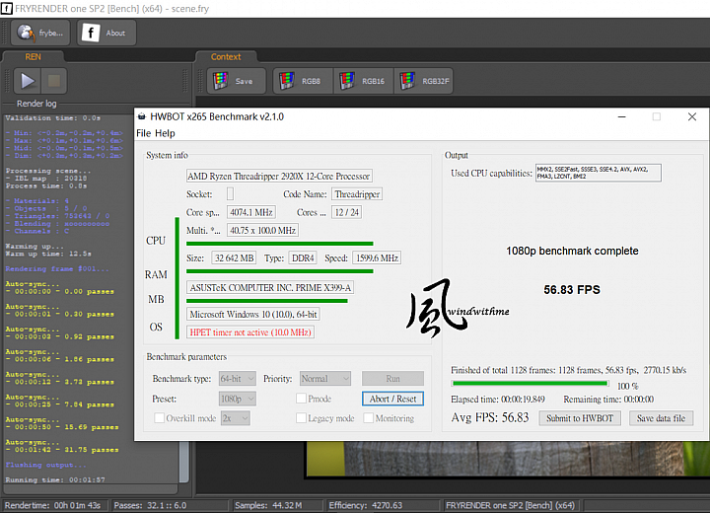Viewport: 710px width, 513px height.
Task: Stop rendering with the square stop button
Action: pyautogui.click(x=54, y=81)
